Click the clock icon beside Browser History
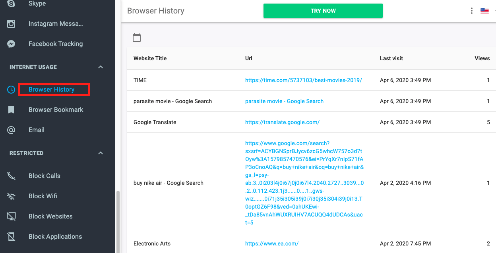 [x=11, y=89]
